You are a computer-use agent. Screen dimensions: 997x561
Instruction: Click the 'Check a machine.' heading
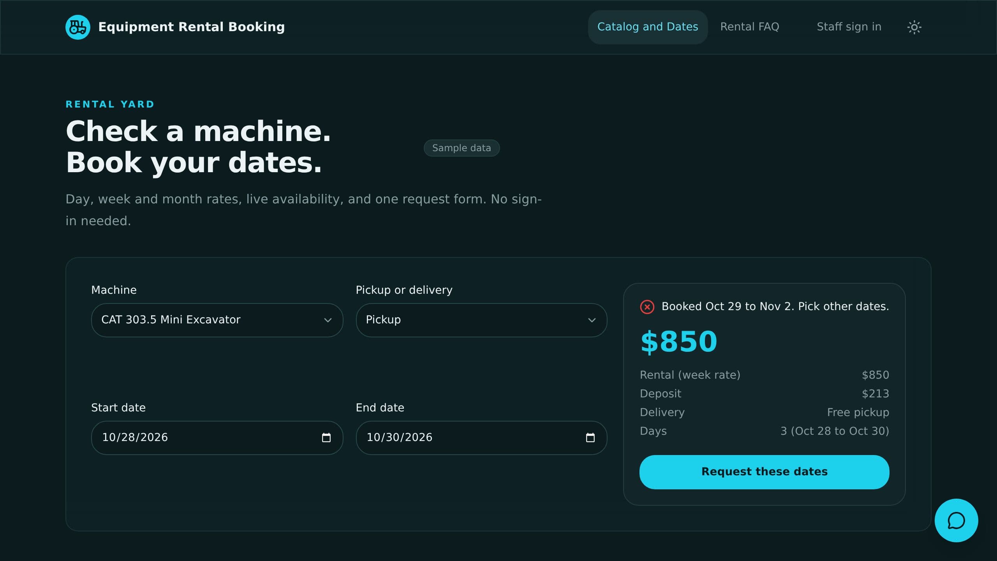[x=198, y=131]
